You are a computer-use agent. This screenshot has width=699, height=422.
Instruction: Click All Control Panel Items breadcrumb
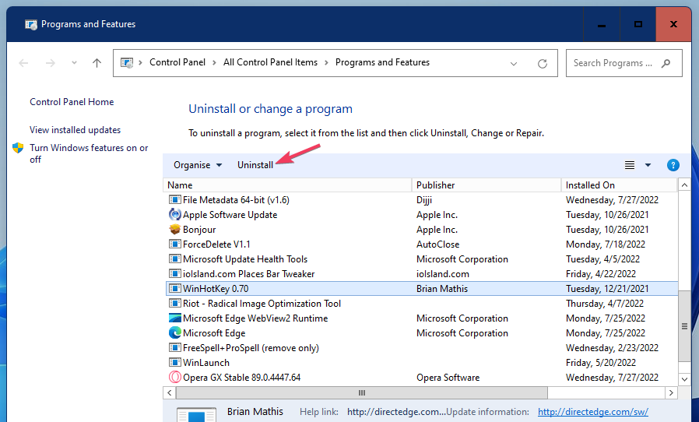point(270,62)
